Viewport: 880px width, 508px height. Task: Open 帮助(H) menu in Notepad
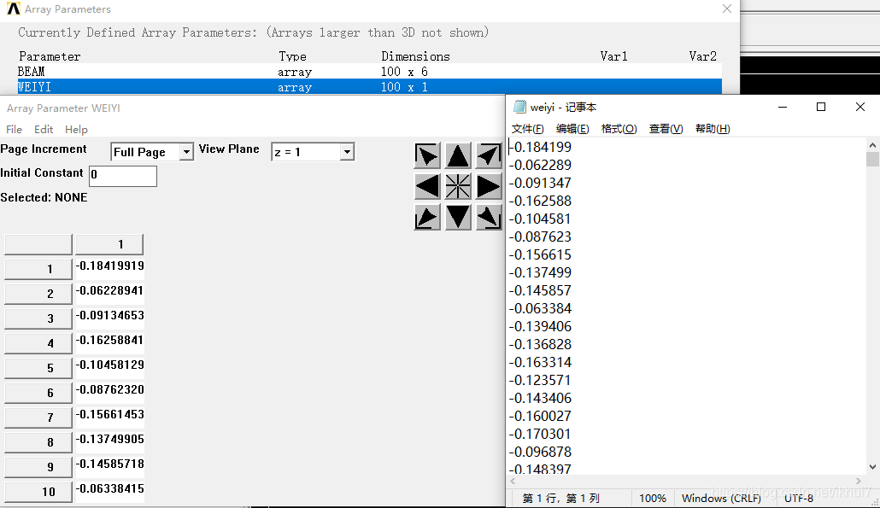(713, 129)
